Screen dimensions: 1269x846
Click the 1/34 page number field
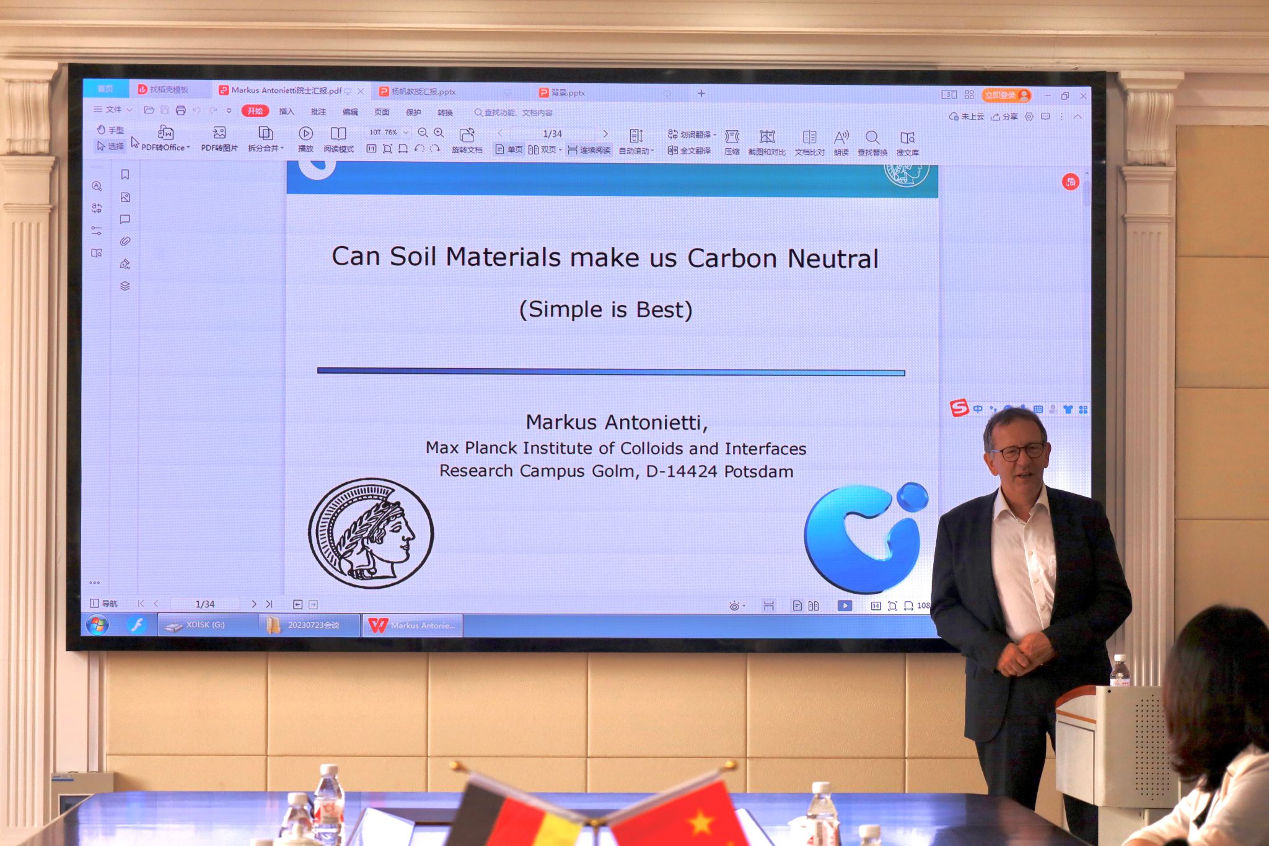click(552, 134)
